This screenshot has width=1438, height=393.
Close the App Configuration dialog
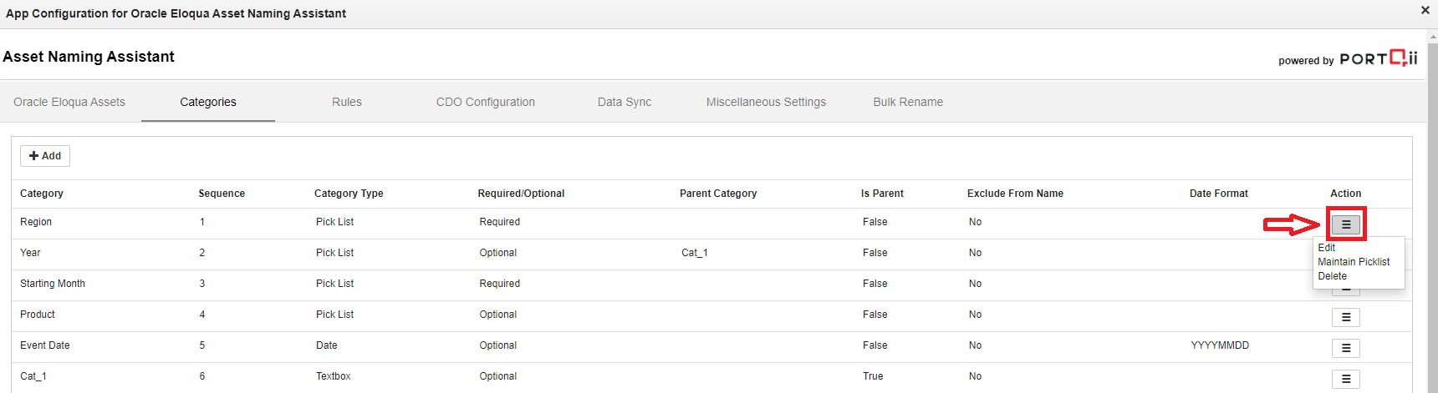pyautogui.click(x=1425, y=11)
